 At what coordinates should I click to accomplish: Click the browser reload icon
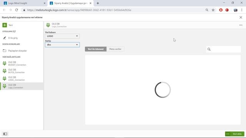(x=17, y=10)
